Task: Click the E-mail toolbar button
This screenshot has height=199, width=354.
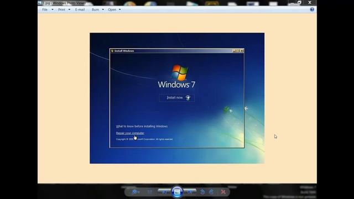Action: (x=80, y=9)
